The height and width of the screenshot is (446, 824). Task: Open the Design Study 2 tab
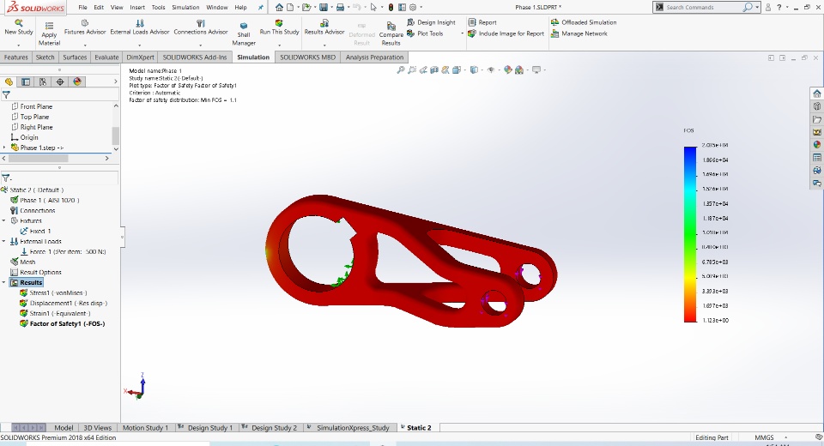coord(270,428)
